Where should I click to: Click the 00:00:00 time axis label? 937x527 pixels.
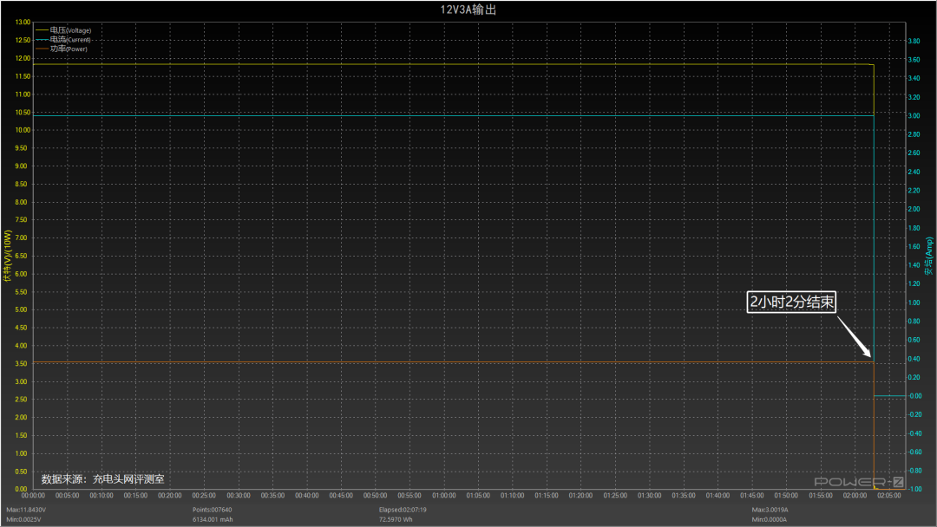tap(33, 496)
